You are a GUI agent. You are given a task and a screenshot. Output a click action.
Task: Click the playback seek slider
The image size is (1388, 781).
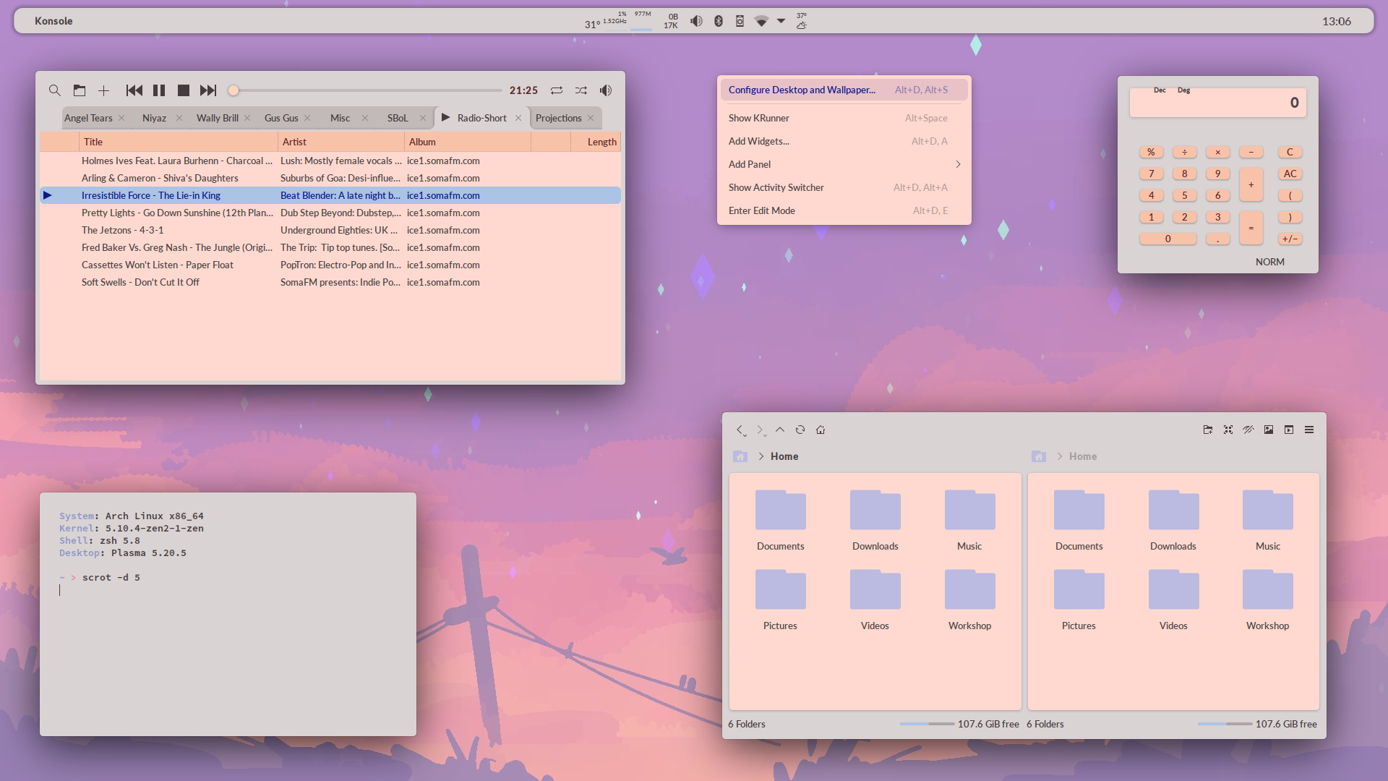click(x=365, y=90)
